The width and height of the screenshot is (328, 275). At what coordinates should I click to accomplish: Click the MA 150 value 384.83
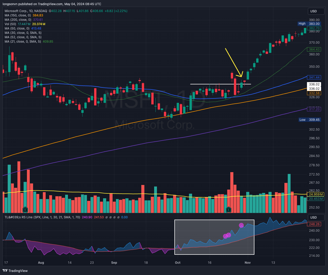(38, 15)
